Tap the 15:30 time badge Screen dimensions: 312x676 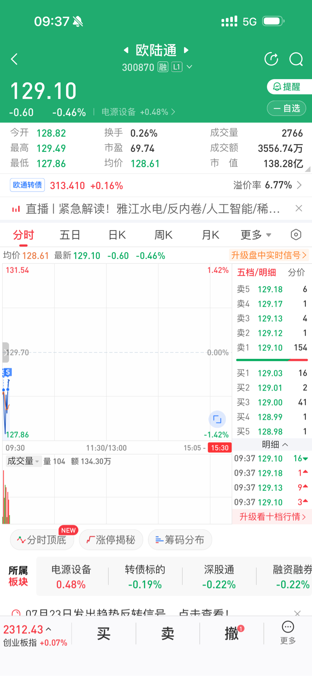[219, 448]
